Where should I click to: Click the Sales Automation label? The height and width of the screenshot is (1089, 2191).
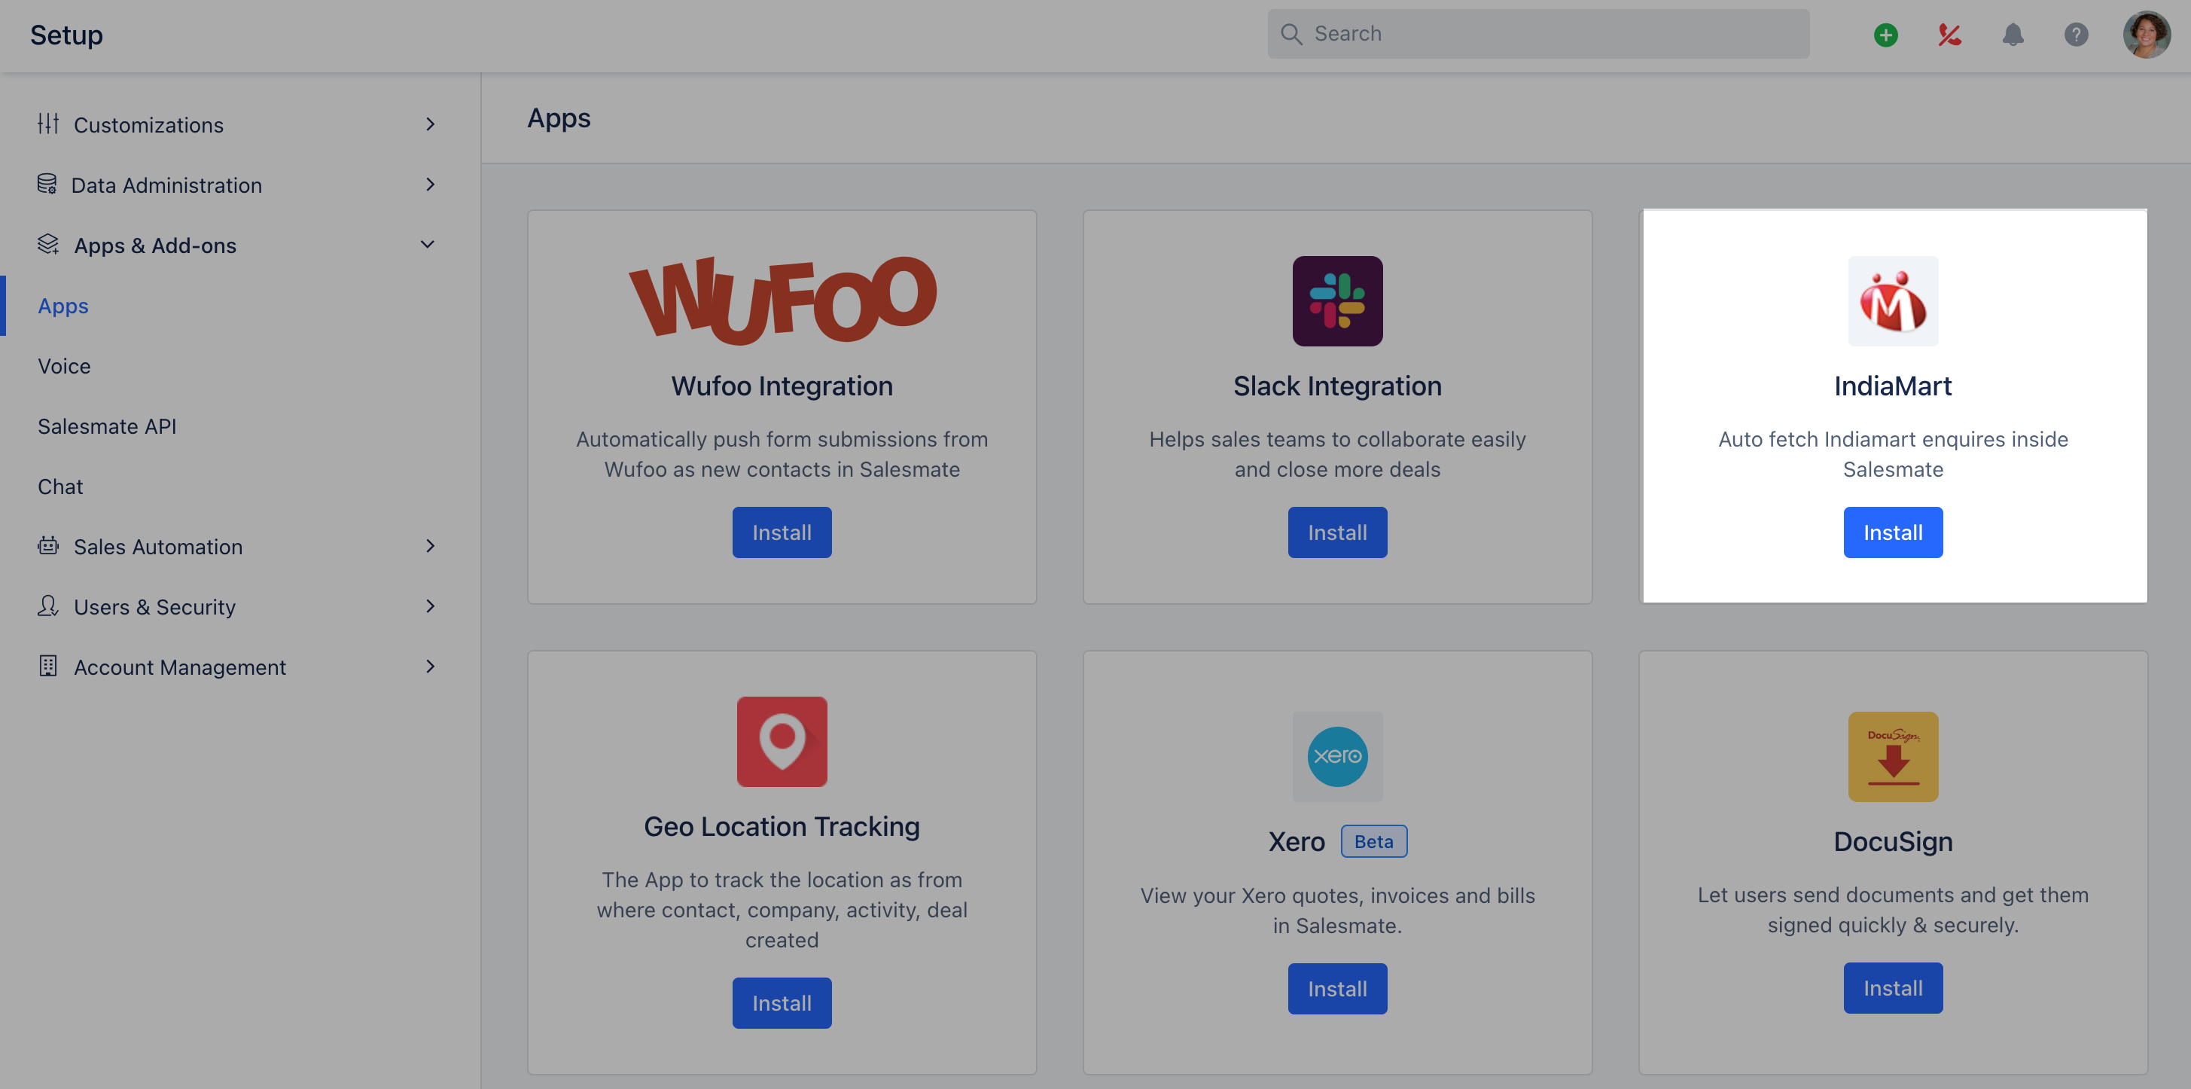tap(158, 547)
